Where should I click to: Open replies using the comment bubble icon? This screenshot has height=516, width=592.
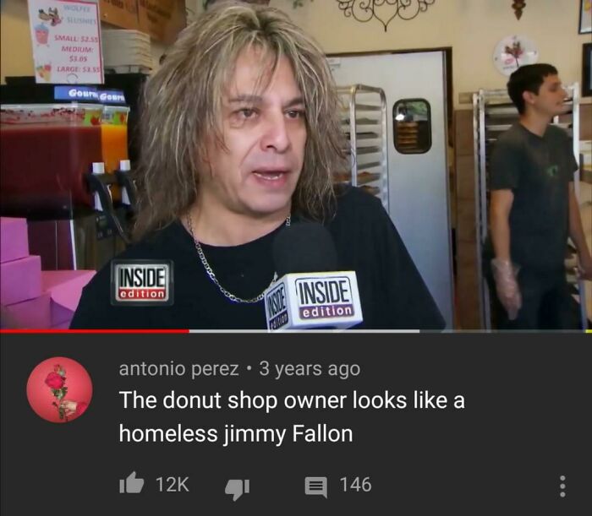[316, 487]
